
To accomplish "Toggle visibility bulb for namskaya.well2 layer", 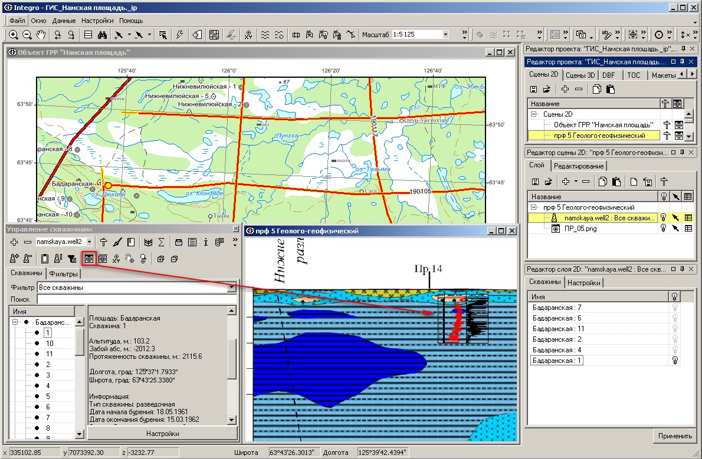I will pos(663,217).
